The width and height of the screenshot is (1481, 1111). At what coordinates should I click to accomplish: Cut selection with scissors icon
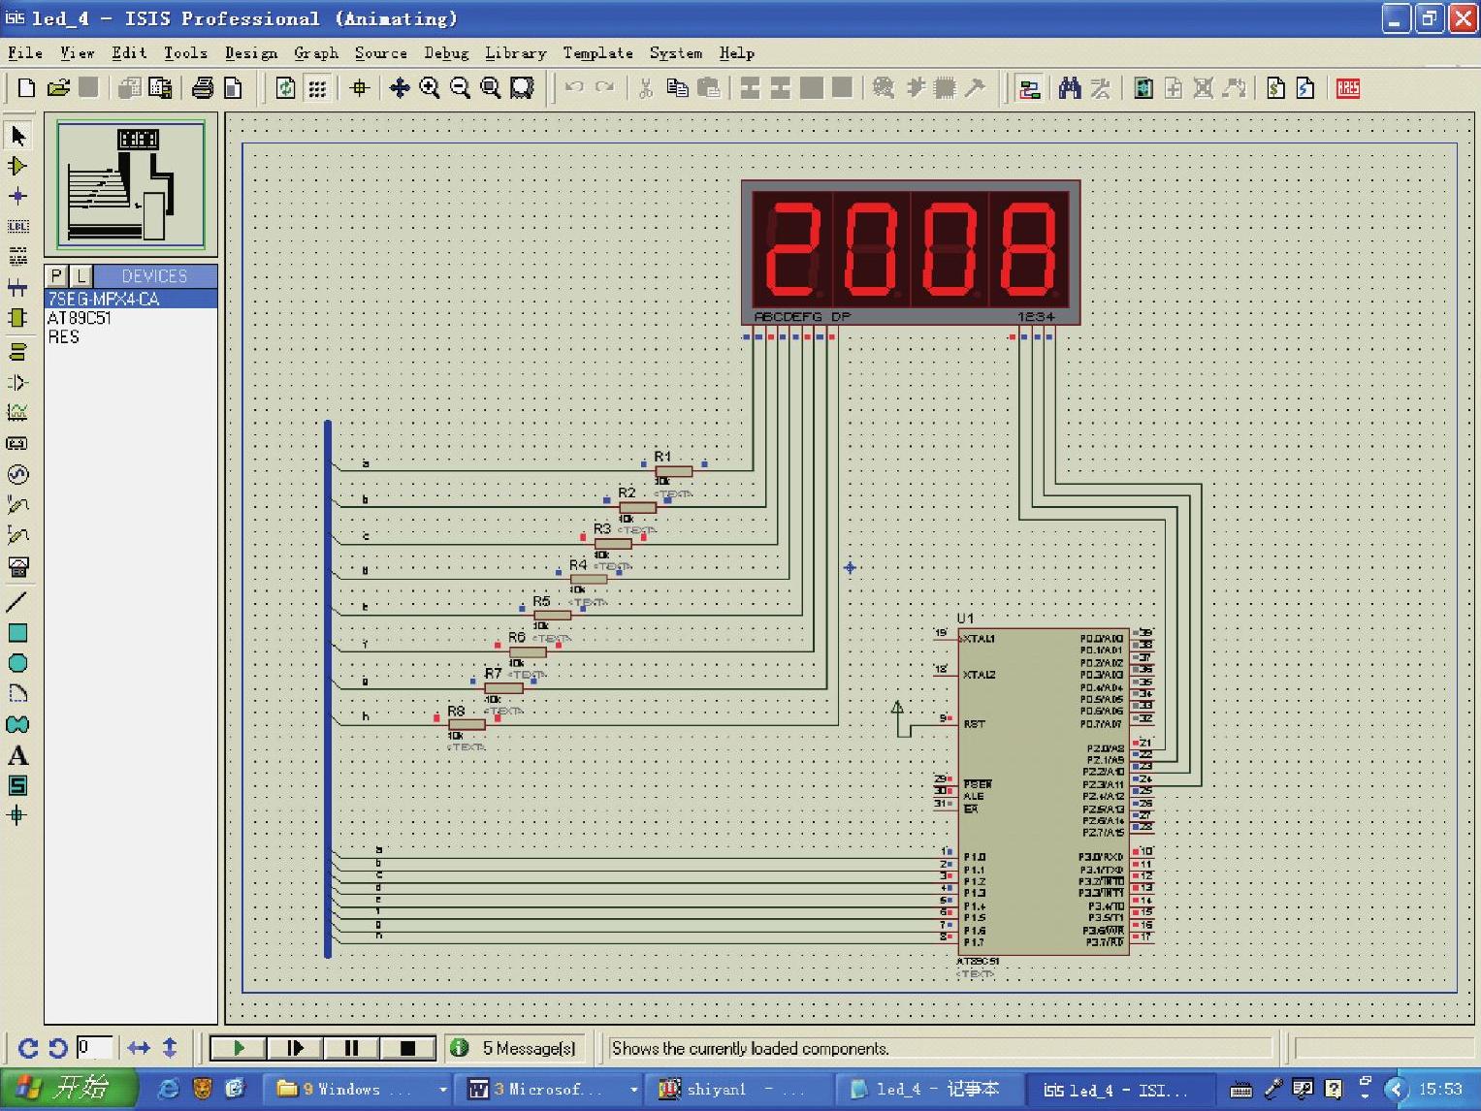click(x=646, y=88)
